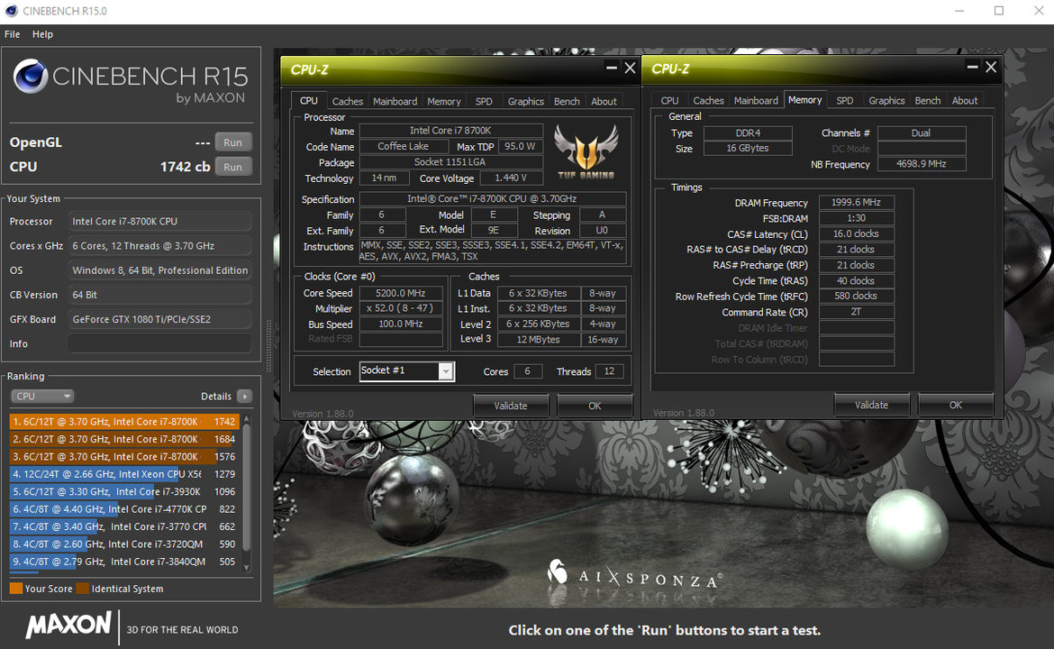The width and height of the screenshot is (1054, 649).
Task: Click the OS field showing Windows 8
Action: [x=160, y=270]
